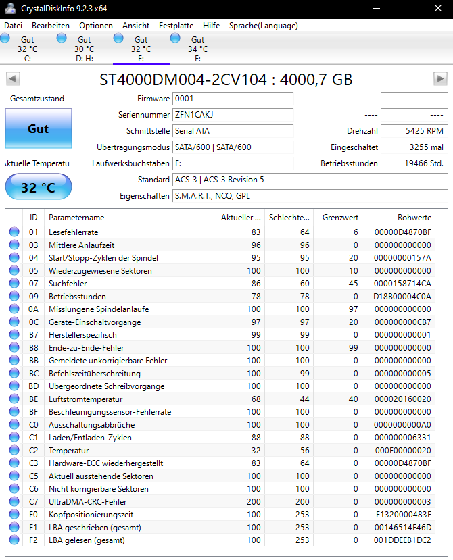The image size is (453, 560).
Task: Click the Seriennummer field ZFN1CAKJ
Action: [x=233, y=115]
